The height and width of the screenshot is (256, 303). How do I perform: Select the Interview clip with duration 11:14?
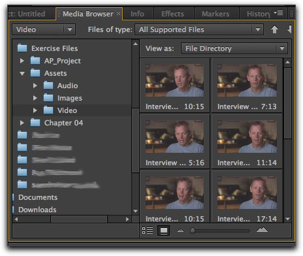pos(247,142)
